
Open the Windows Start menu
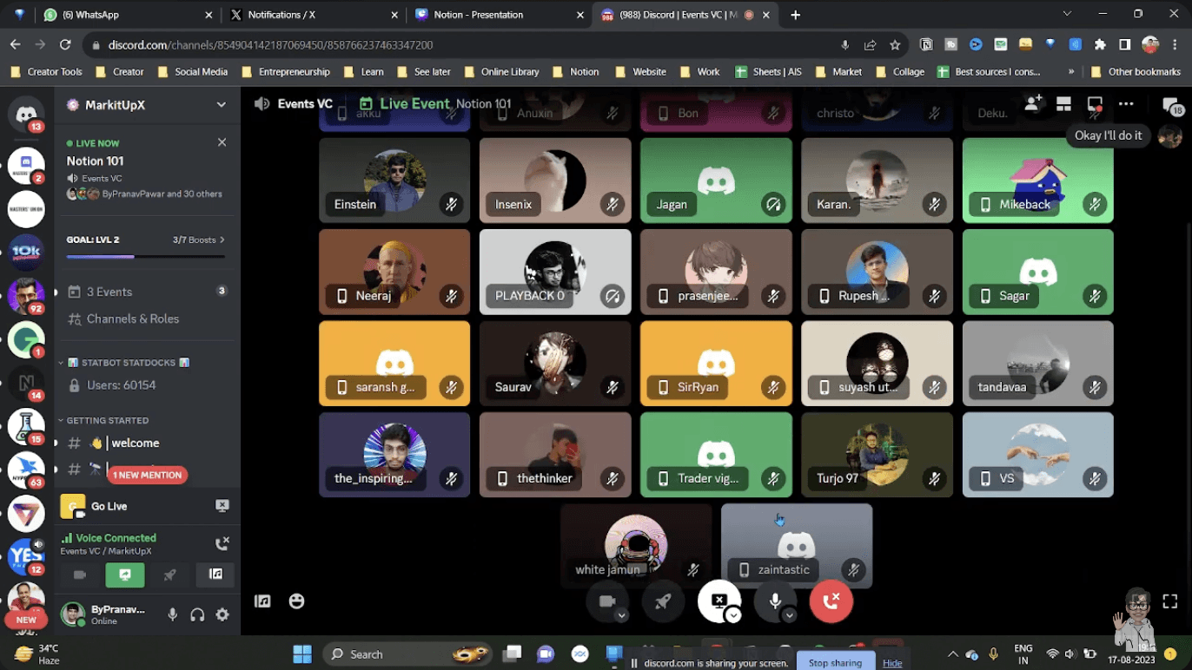(x=302, y=654)
